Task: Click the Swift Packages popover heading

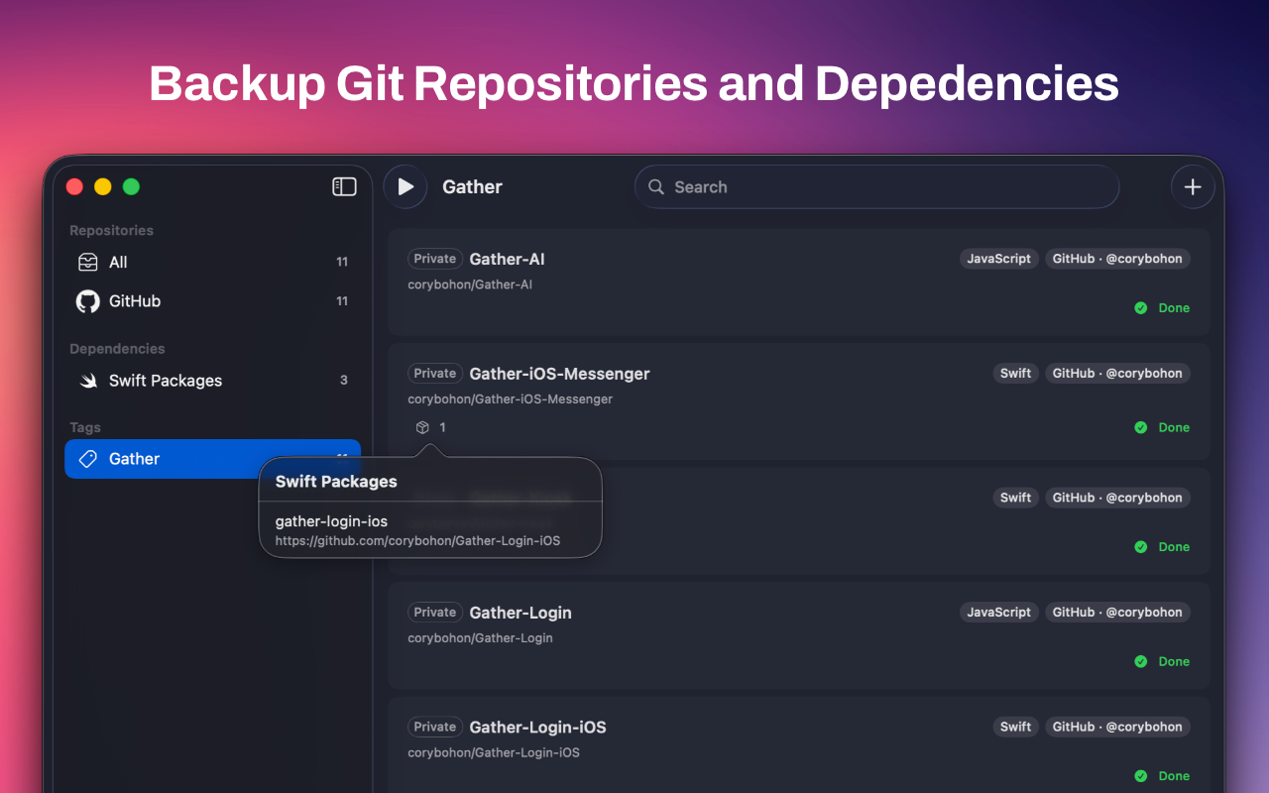Action: (336, 482)
